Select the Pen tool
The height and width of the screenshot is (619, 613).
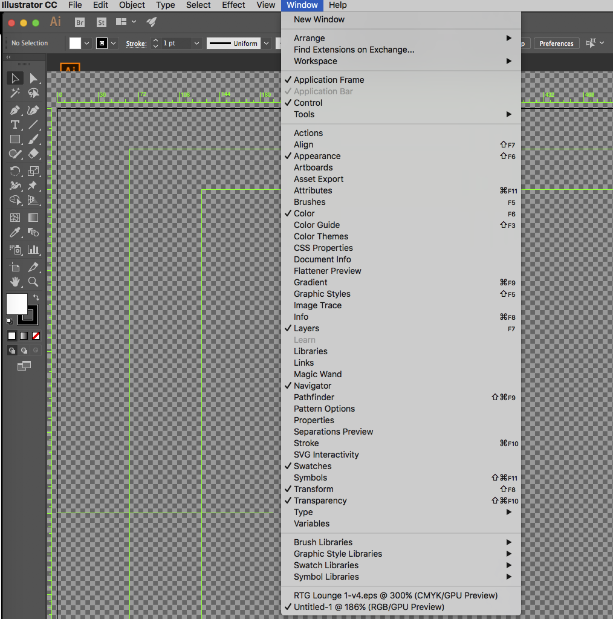point(15,110)
